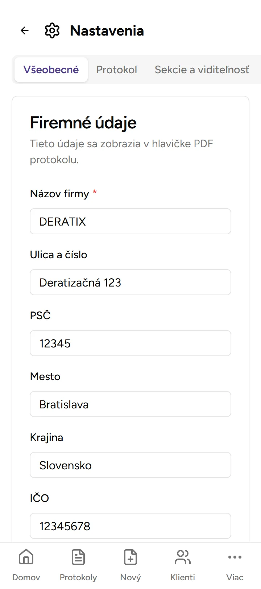
Task: Focus the IČO field with 12345678
Action: pyautogui.click(x=130, y=526)
